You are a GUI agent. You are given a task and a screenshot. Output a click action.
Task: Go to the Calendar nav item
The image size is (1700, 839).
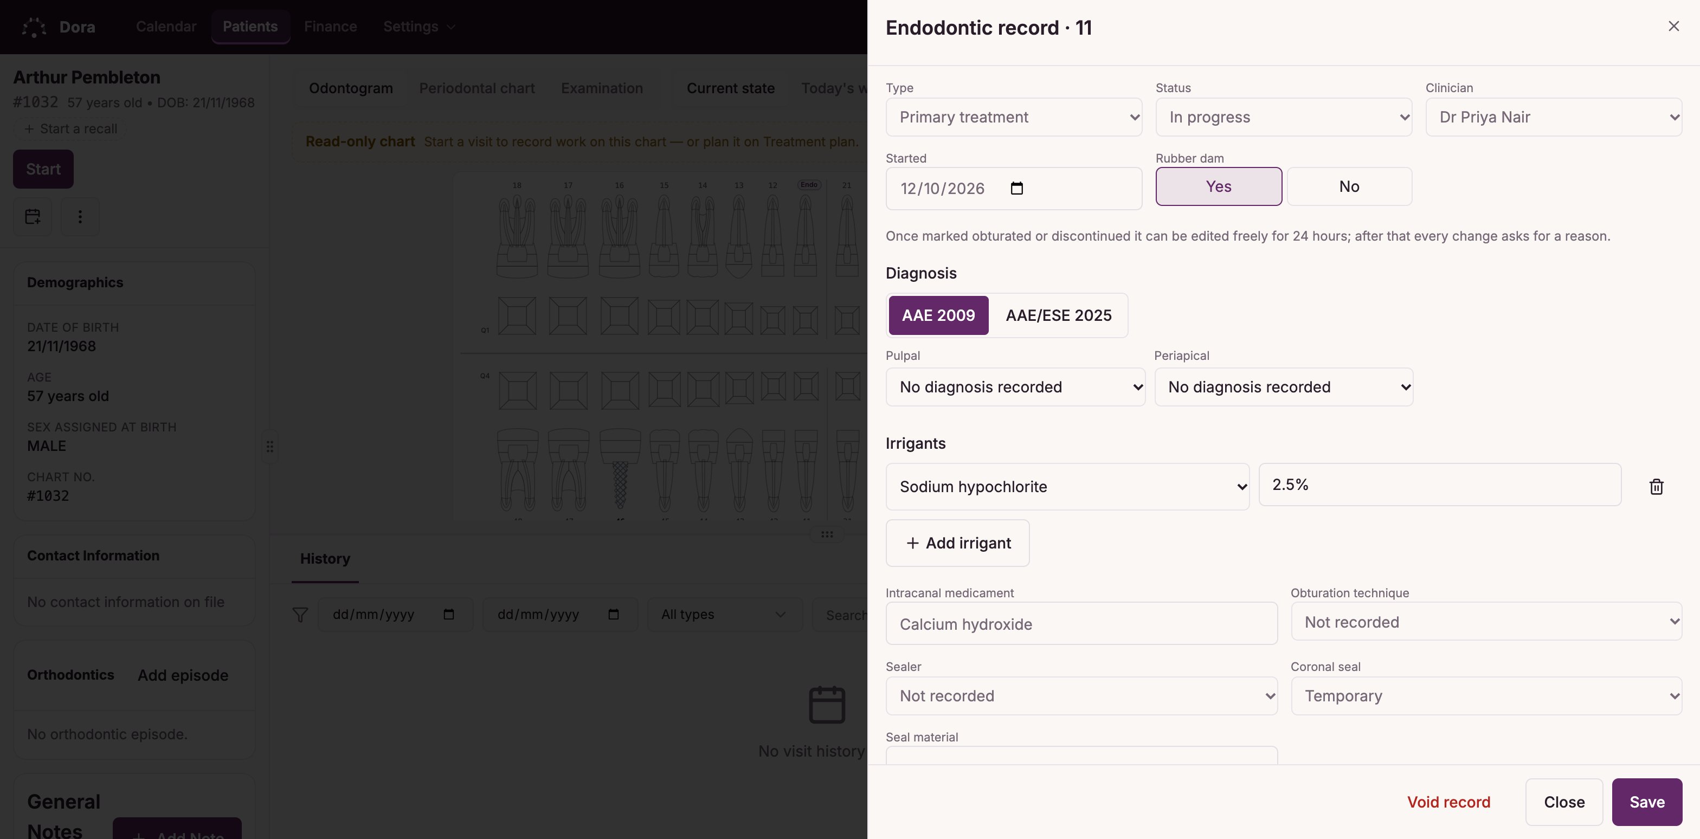(166, 27)
